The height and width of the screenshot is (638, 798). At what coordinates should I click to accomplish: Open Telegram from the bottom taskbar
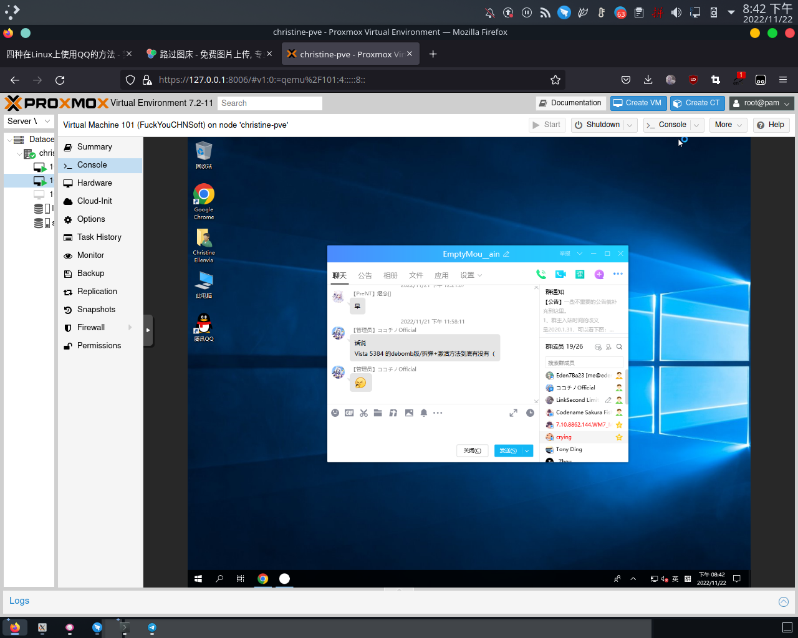(152, 627)
